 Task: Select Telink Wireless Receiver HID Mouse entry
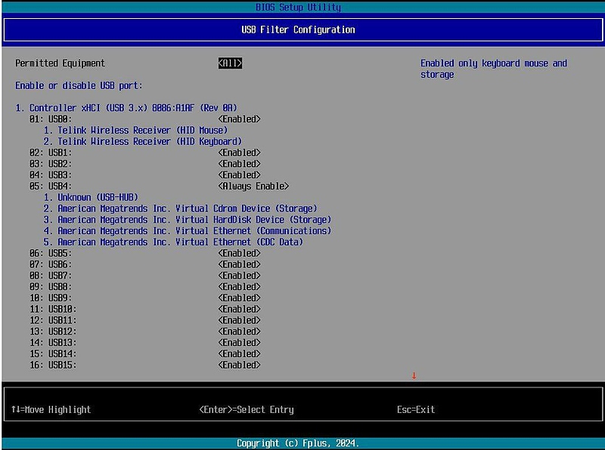pyautogui.click(x=135, y=131)
